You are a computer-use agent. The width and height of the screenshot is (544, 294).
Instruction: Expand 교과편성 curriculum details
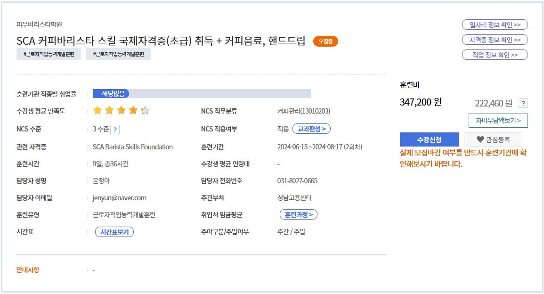tap(312, 129)
